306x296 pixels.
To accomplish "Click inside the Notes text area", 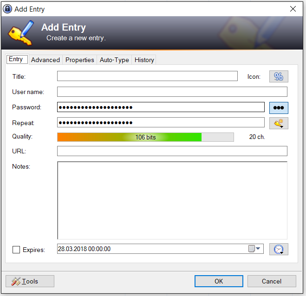I will pyautogui.click(x=172, y=200).
